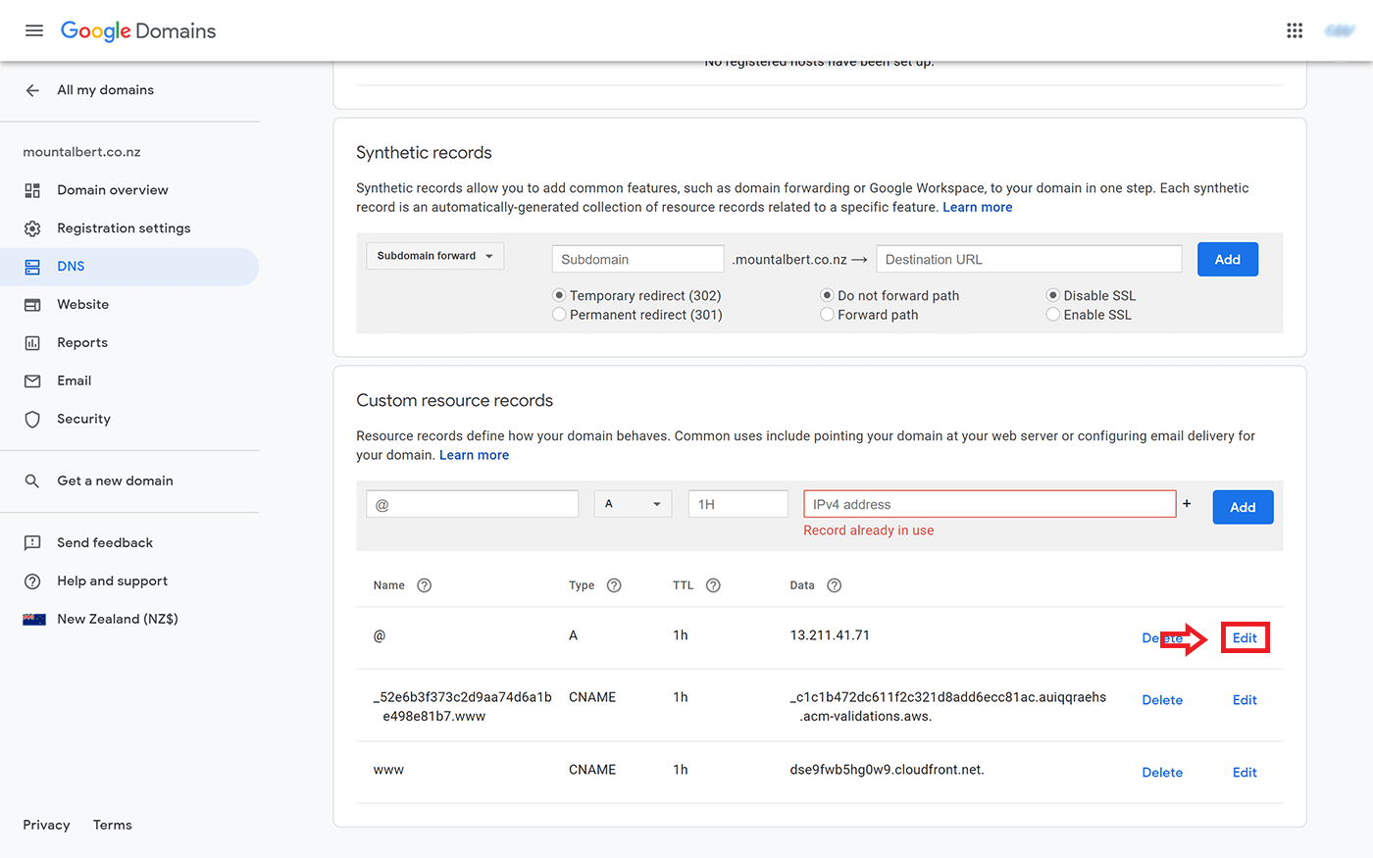Screen dimensions: 1373x858
Task: Open the hamburger main menu
Action: 34,30
